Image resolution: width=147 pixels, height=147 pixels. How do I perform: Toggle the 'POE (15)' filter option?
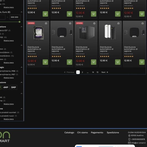(3, 37)
